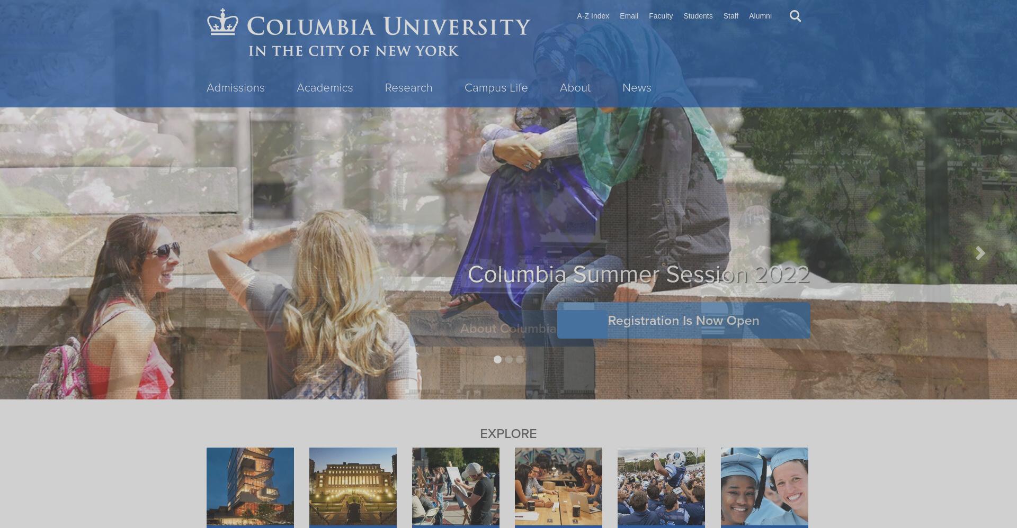Open the Admissions menu
The height and width of the screenshot is (528, 1017).
236,88
